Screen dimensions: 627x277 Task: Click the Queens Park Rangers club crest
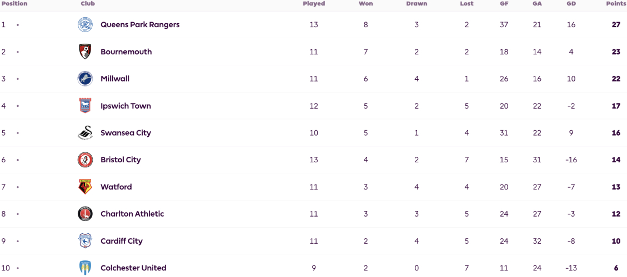coord(85,25)
